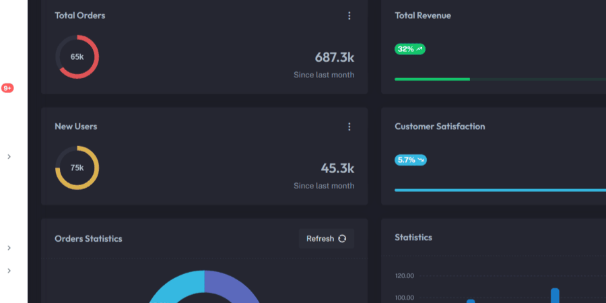Expand the sidebar chevron beside New Users card
The width and height of the screenshot is (606, 303).
coord(9,156)
